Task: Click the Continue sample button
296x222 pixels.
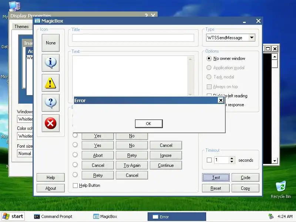Action: (x=166, y=165)
